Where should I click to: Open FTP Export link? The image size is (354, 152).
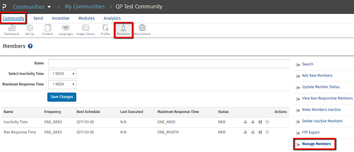[x=311, y=133]
